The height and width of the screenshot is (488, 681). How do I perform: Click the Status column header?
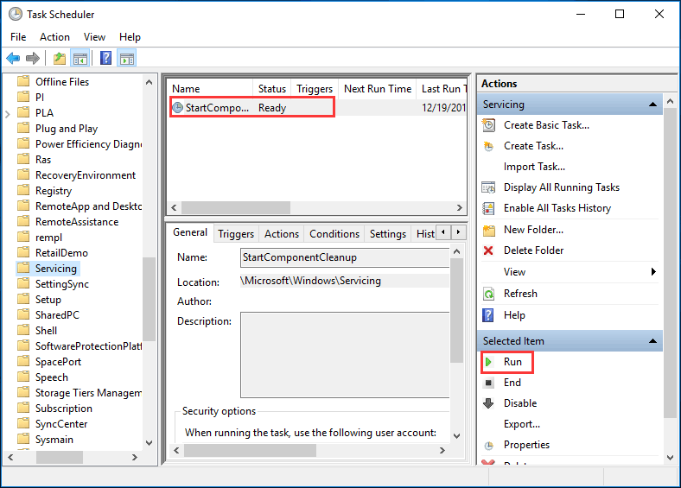click(x=272, y=89)
